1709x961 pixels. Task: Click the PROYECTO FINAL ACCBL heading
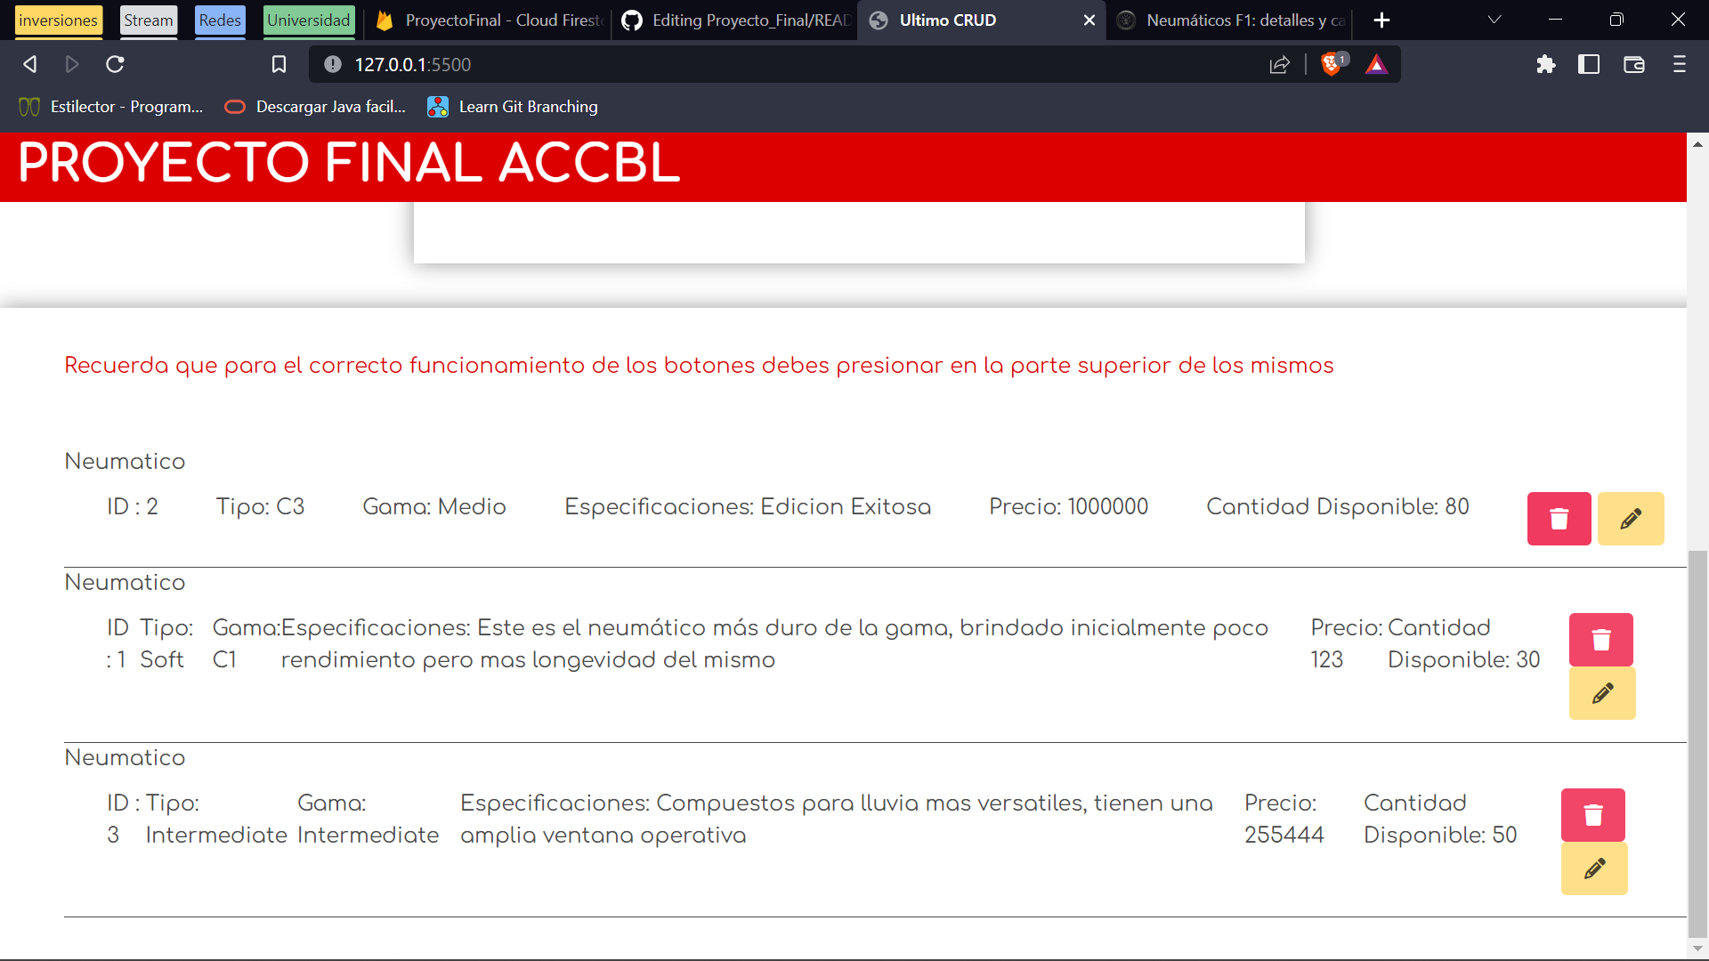point(349,164)
